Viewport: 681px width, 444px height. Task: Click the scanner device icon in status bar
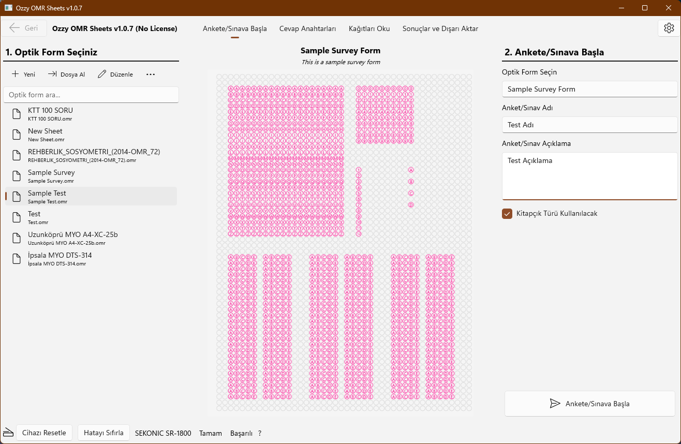point(8,433)
